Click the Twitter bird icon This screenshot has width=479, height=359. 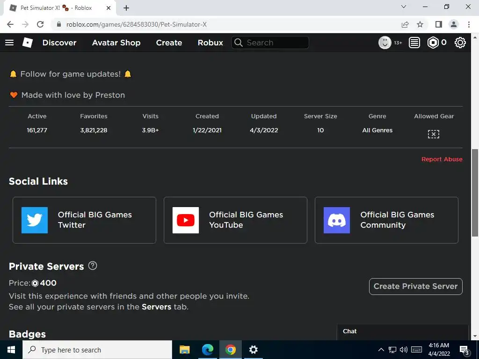click(x=35, y=220)
